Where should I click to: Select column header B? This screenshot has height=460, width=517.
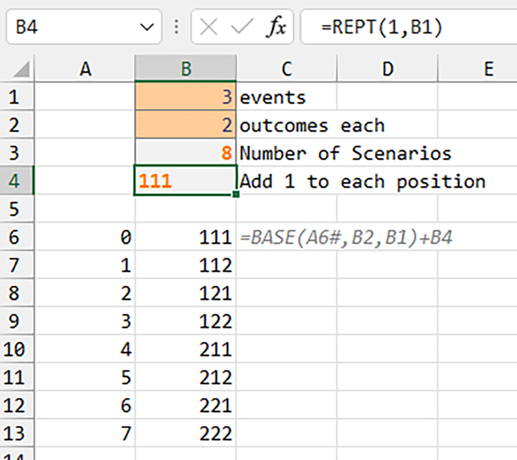(x=187, y=68)
